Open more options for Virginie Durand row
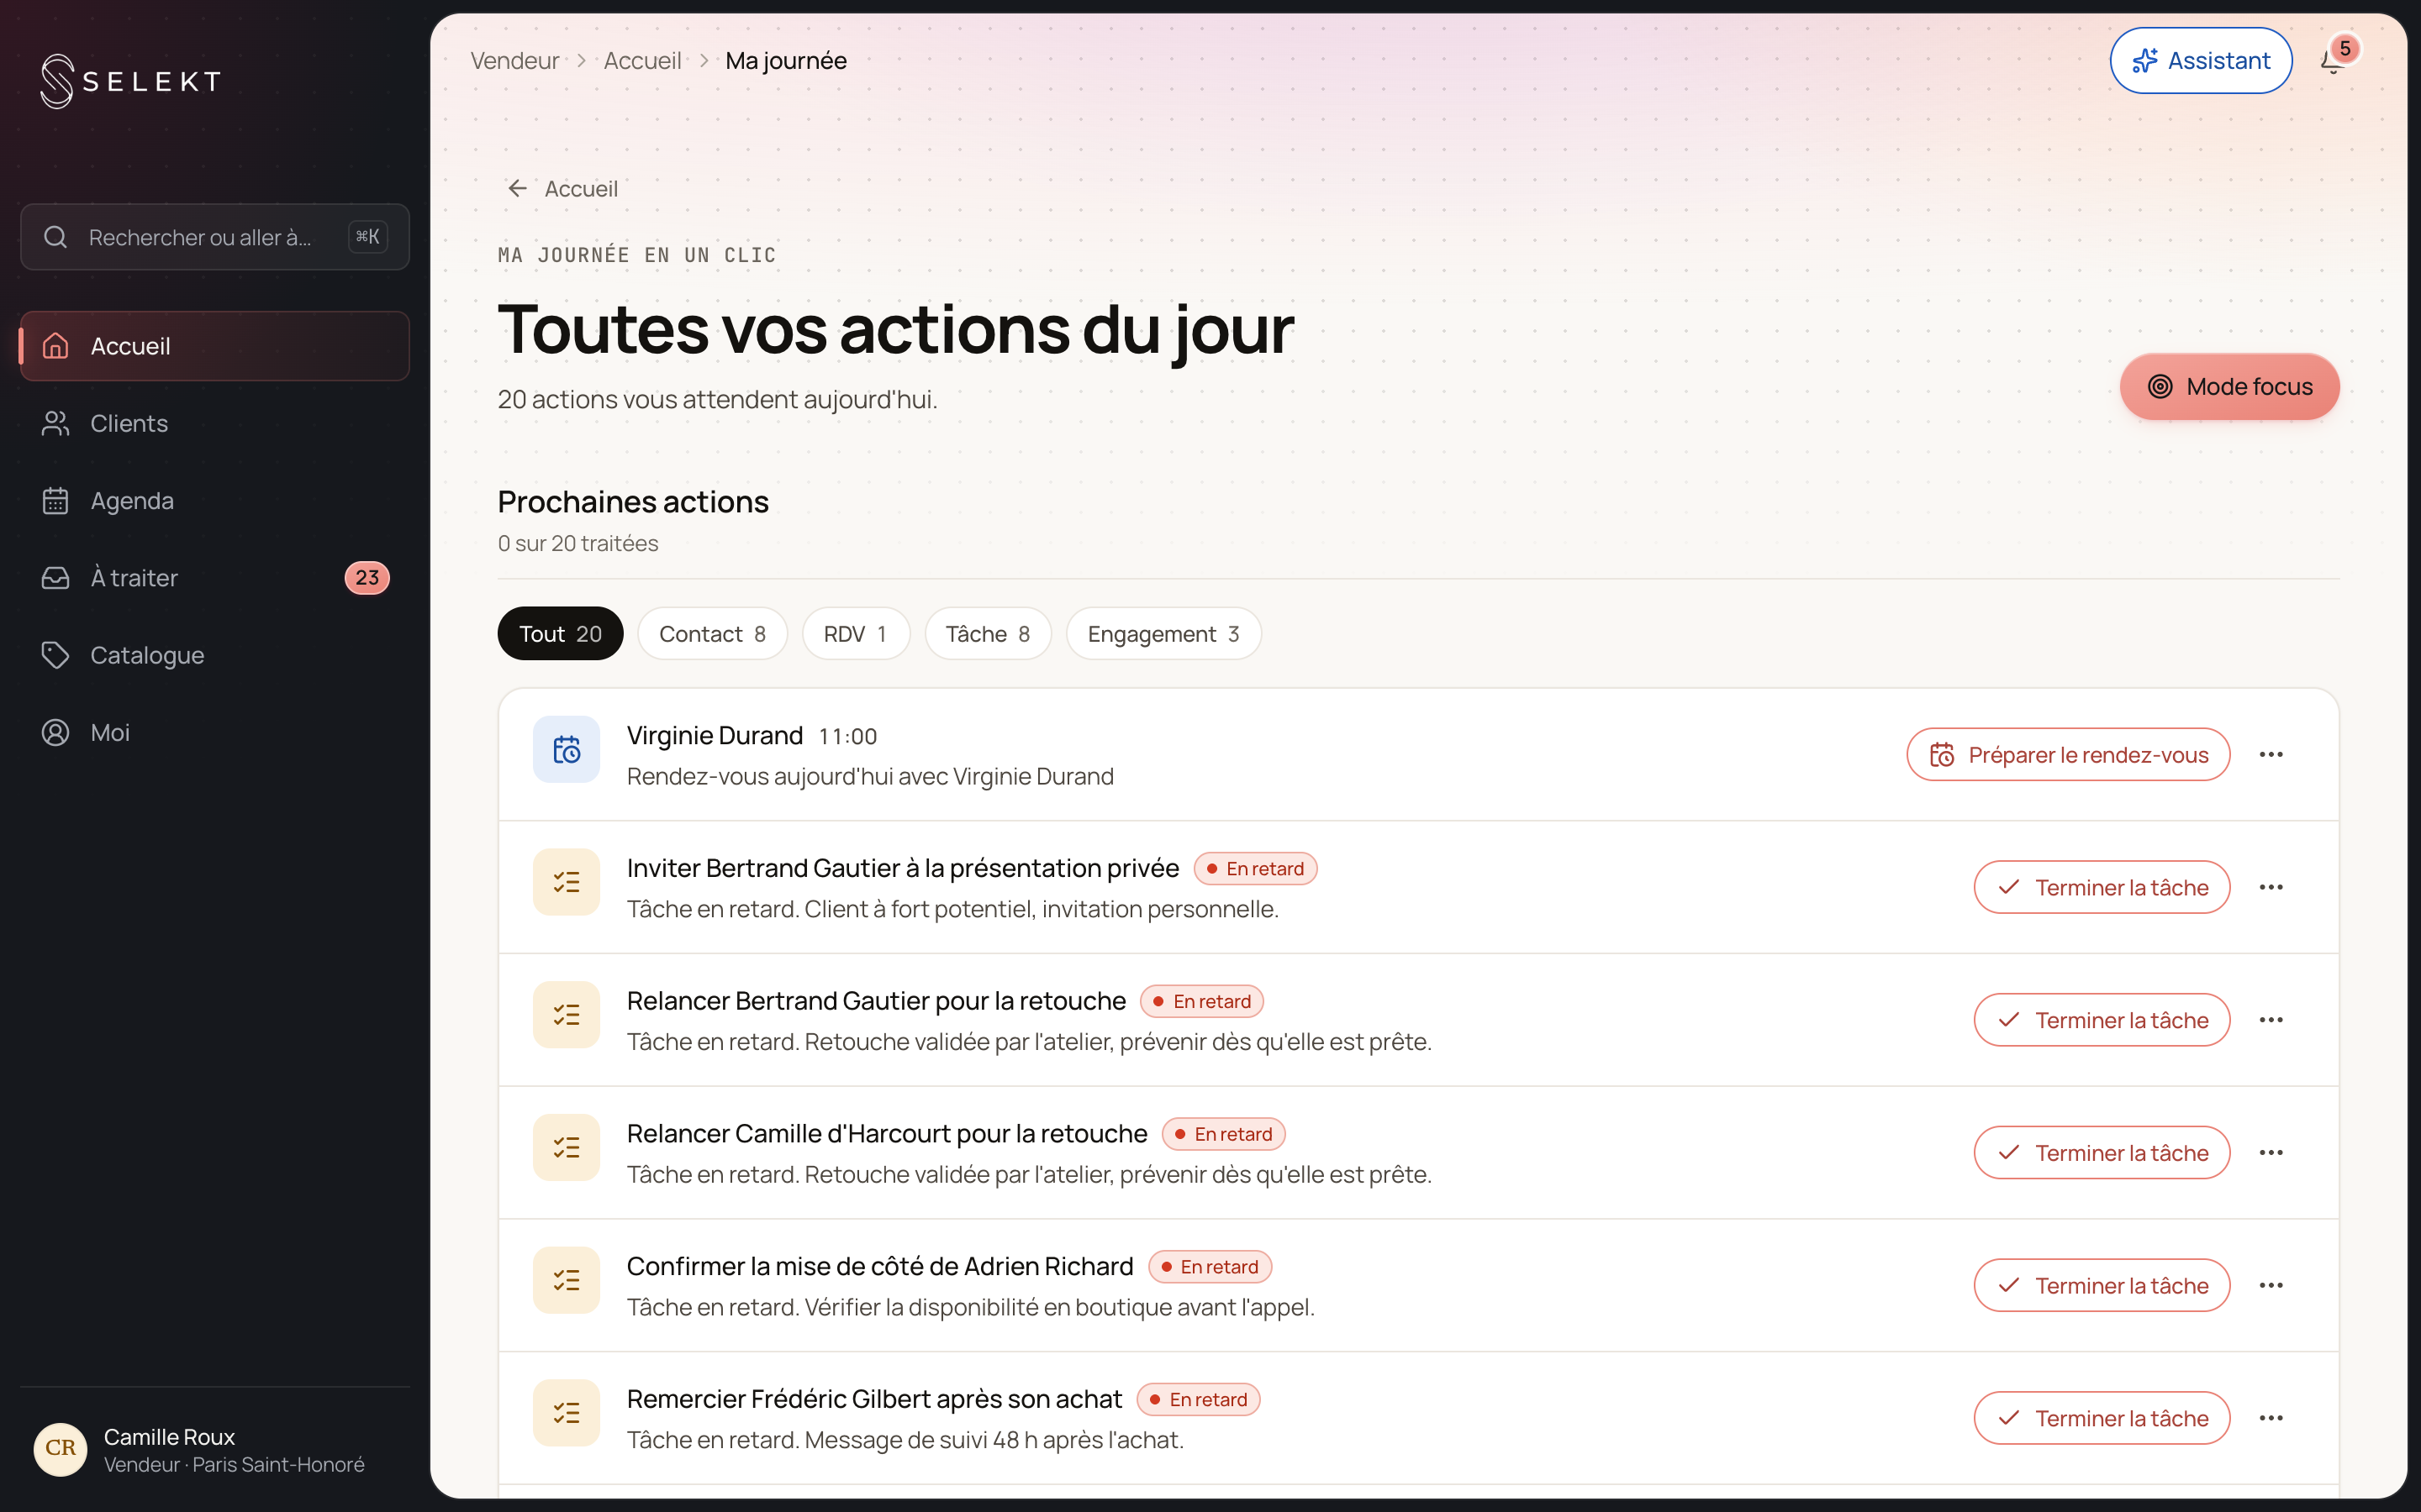2421x1512 pixels. [x=2271, y=754]
